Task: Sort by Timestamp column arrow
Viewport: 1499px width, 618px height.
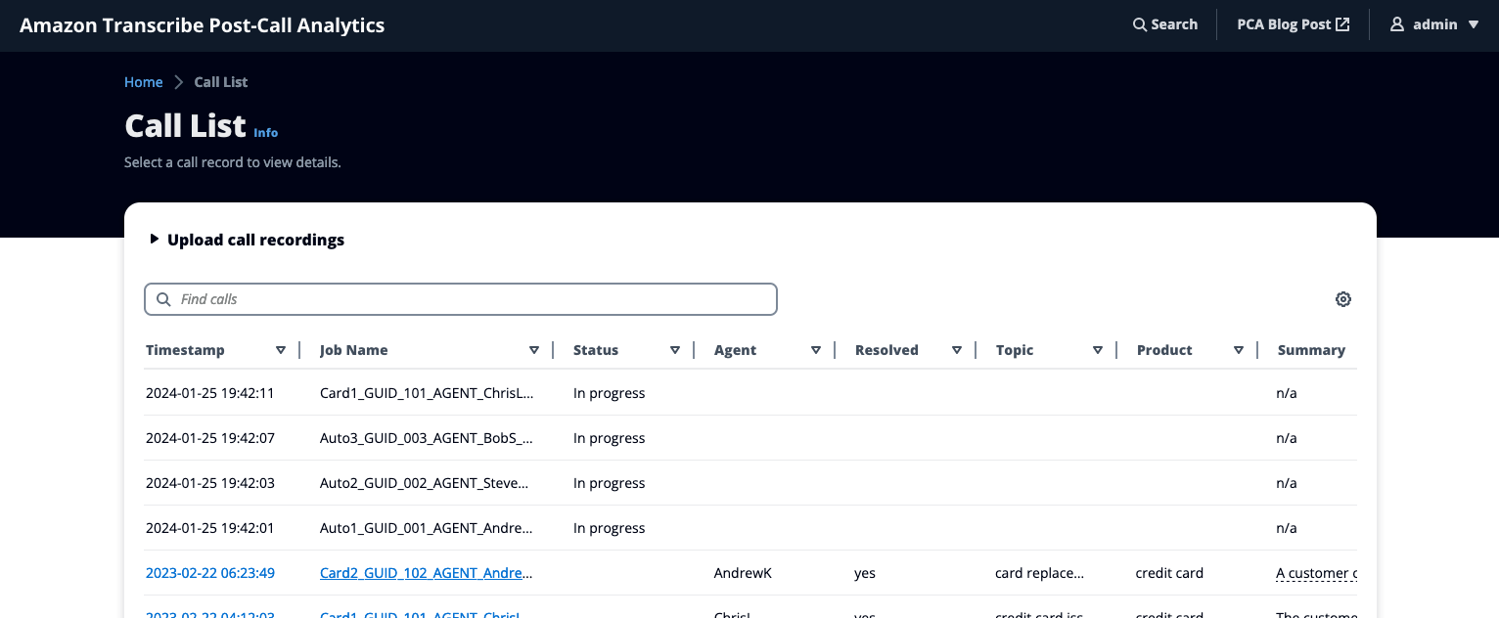Action: click(281, 350)
